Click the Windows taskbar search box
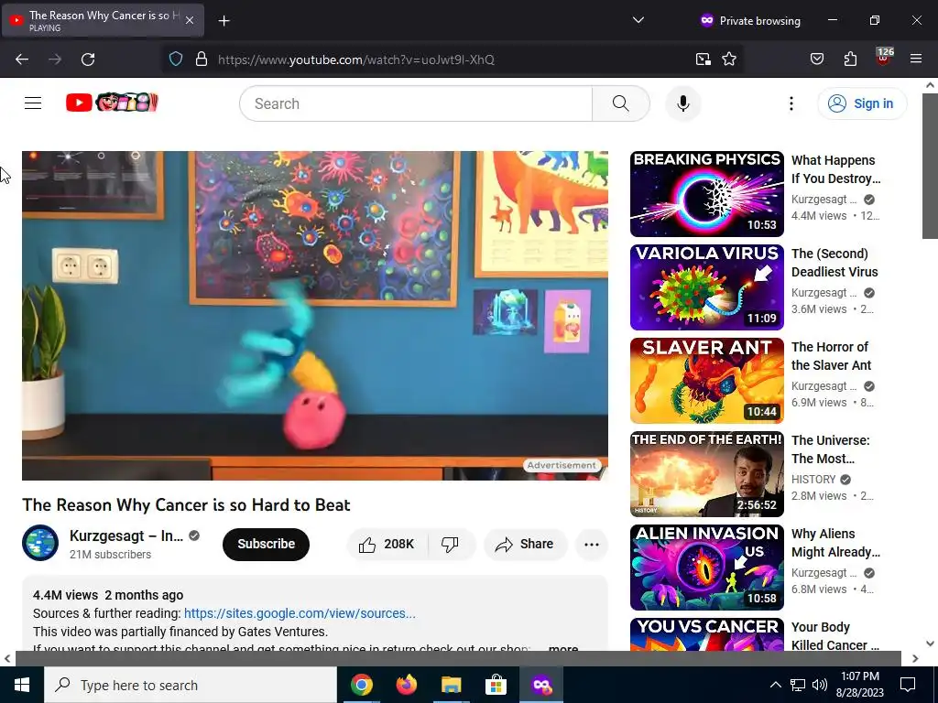 pos(191,685)
